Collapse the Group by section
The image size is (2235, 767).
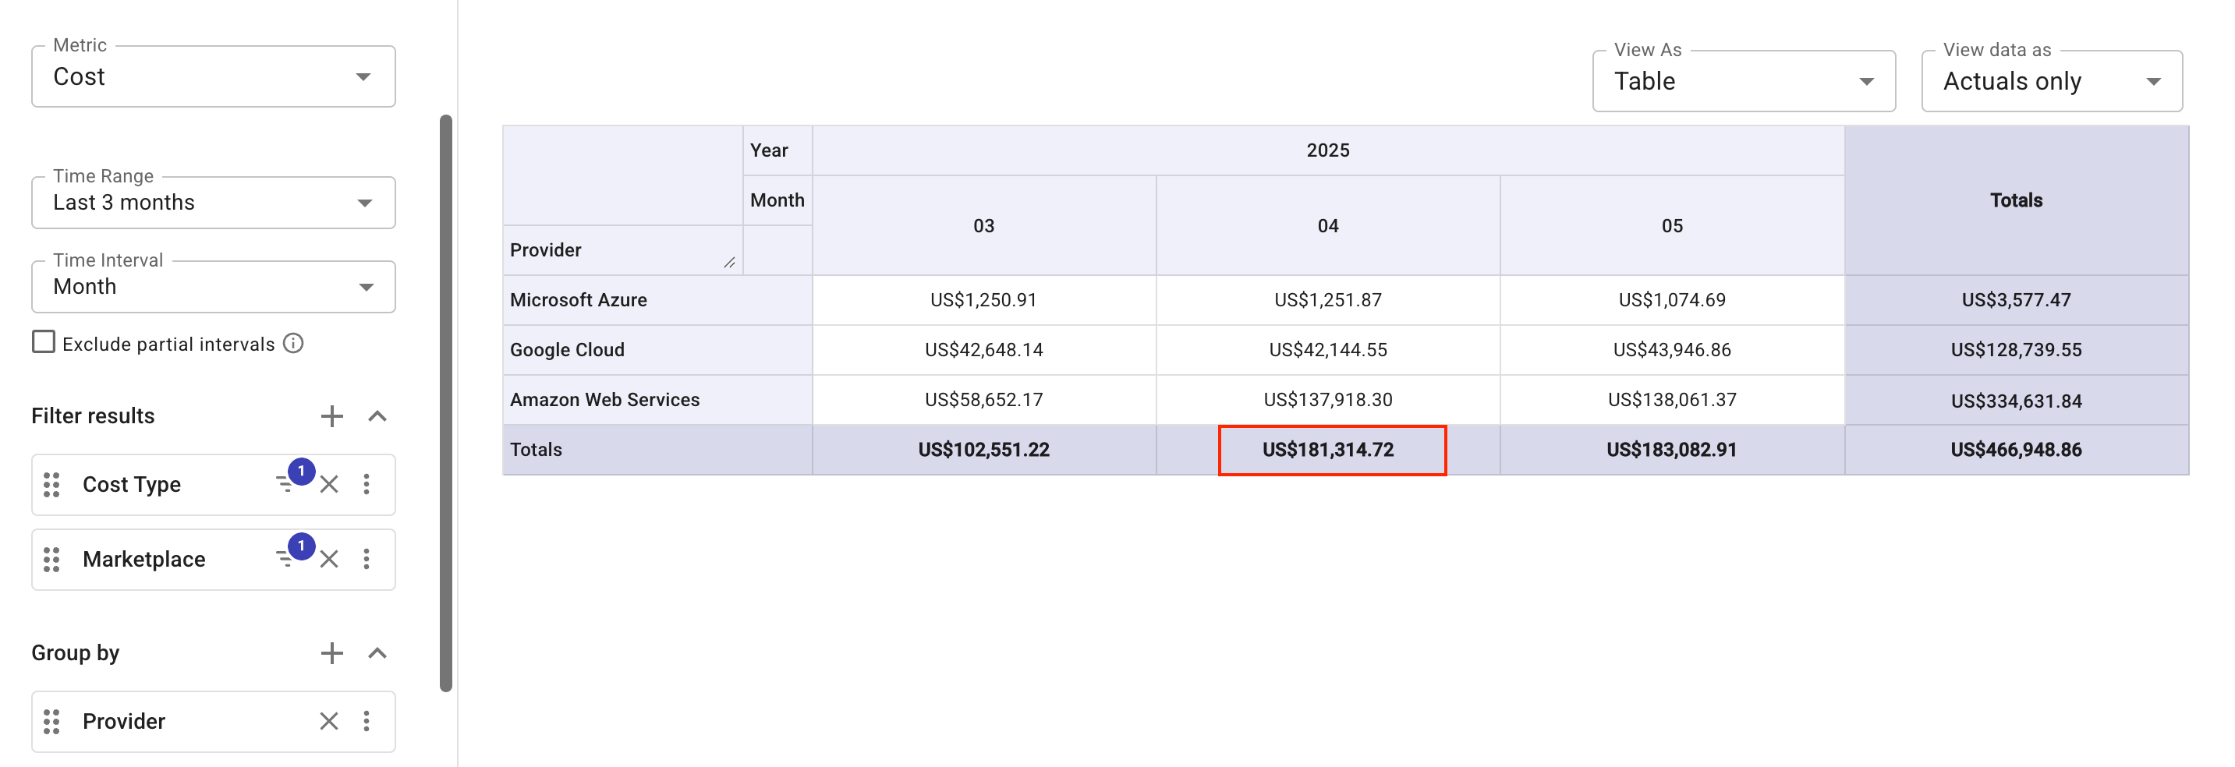(x=377, y=653)
